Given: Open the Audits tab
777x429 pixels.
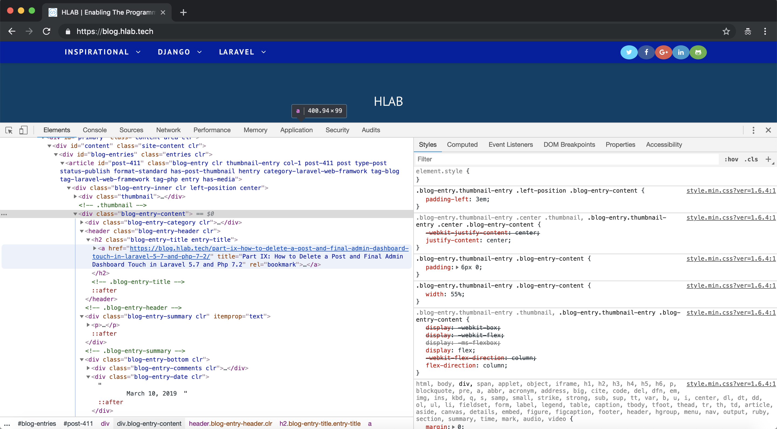Looking at the screenshot, I should click(371, 130).
